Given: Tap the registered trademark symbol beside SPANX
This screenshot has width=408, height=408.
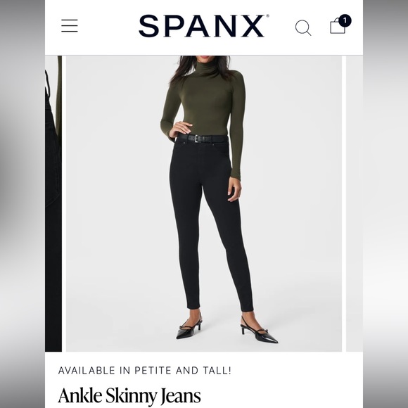Looking at the screenshot, I should point(267,16).
